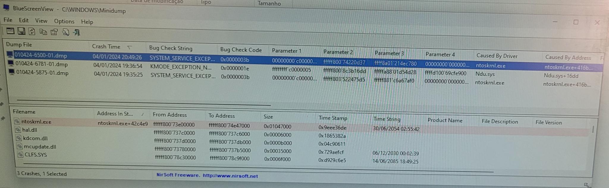
Task: Open the Edit menu
Action: click(24, 20)
